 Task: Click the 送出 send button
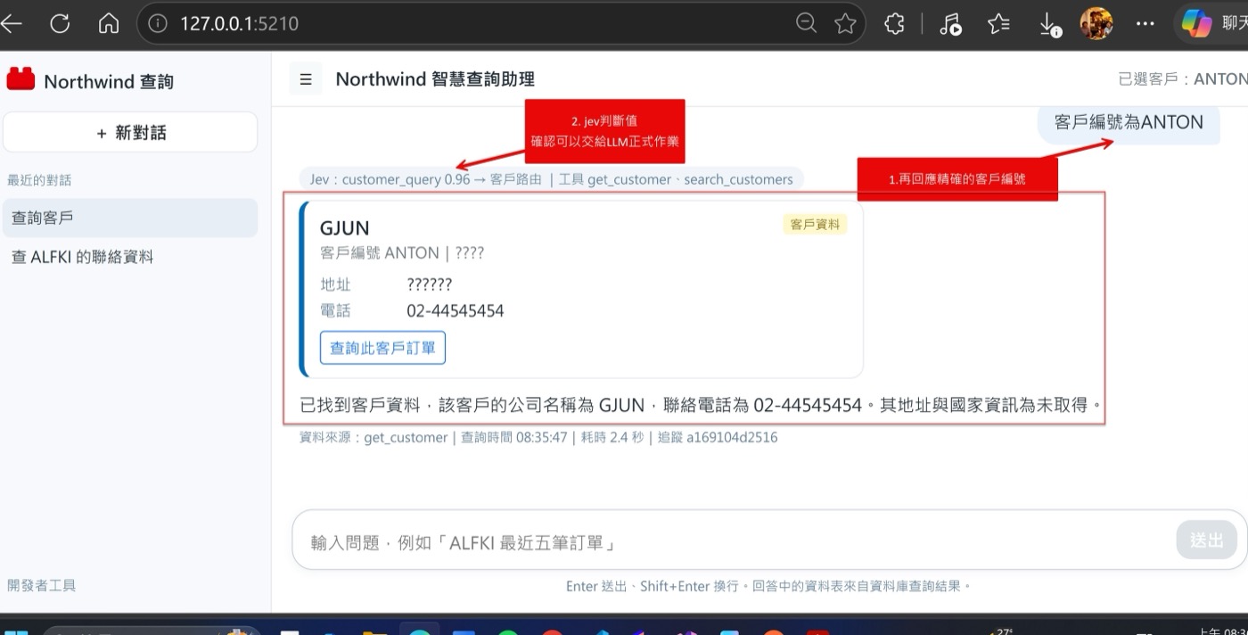[x=1207, y=540]
